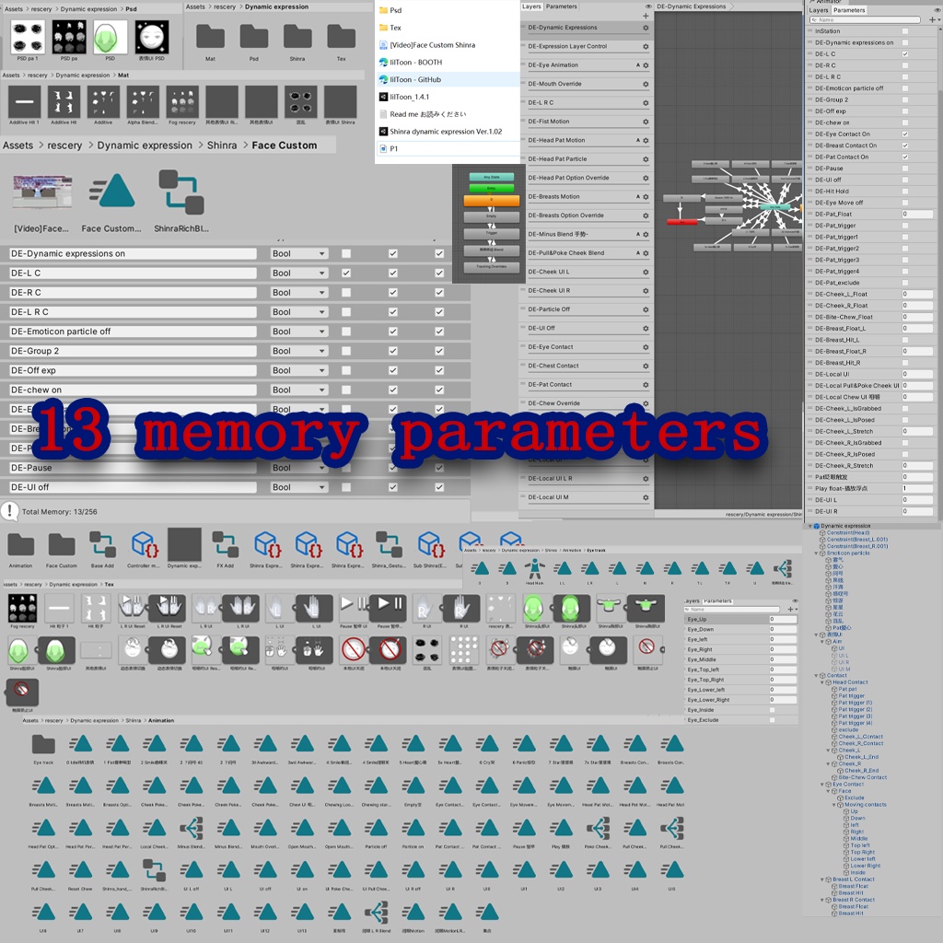Click the DE-Pat_Float value field
The image size is (943, 943).
(918, 214)
